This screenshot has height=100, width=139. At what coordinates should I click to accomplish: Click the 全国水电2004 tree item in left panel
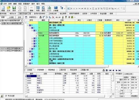point(12,24)
